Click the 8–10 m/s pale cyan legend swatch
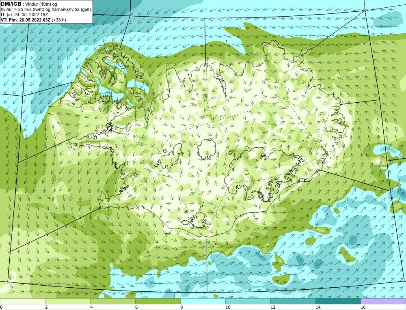This screenshot has width=406, height=310. [203, 301]
